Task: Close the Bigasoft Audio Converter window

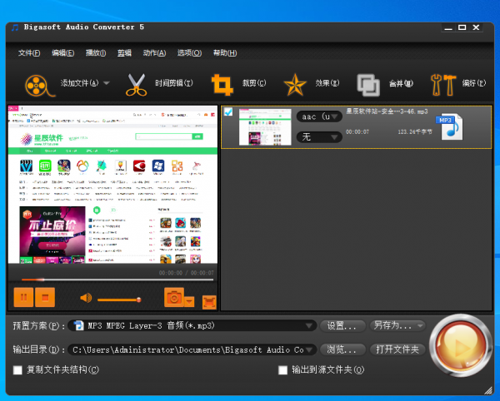Action: pos(476,27)
